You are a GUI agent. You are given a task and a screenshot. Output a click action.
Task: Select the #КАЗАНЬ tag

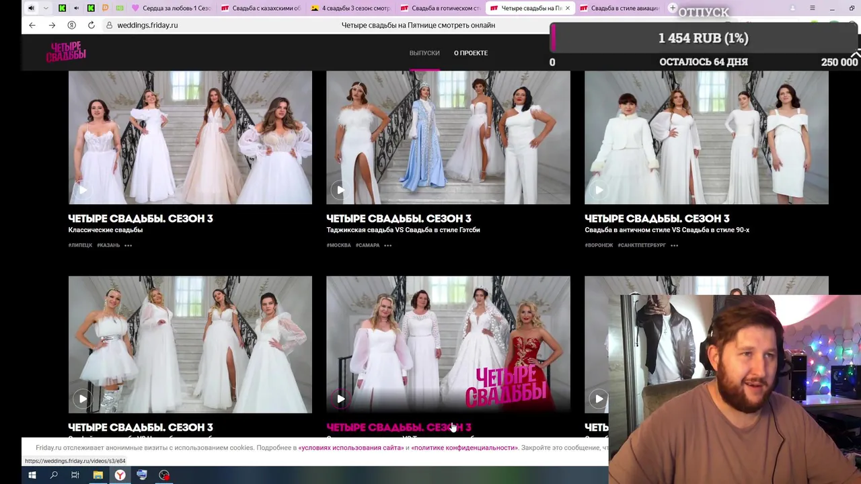pos(108,245)
